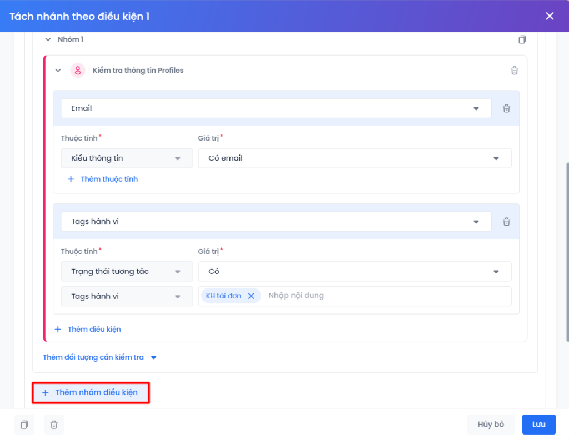Click the vertical scrollbar on the right
The height and width of the screenshot is (439, 569).
pyautogui.click(x=567, y=252)
